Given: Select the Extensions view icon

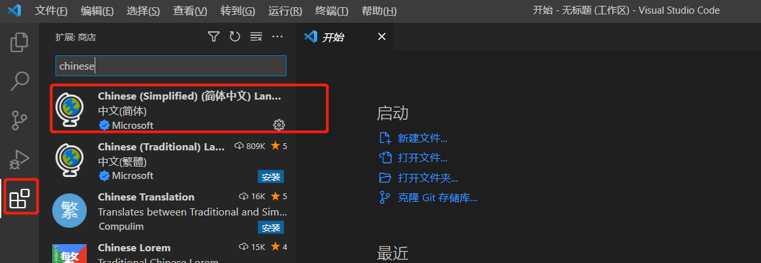Looking at the screenshot, I should point(20,198).
